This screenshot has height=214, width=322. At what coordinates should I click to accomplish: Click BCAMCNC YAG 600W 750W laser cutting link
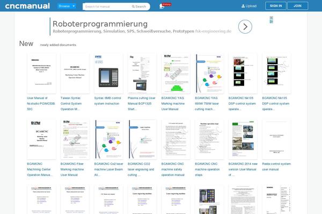pyautogui.click(x=207, y=104)
